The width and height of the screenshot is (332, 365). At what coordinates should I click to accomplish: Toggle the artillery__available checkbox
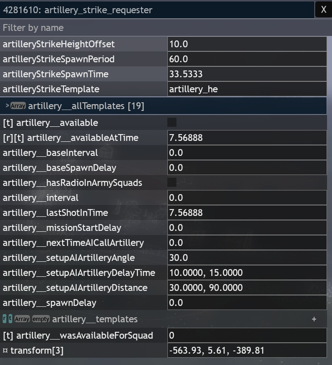pyautogui.click(x=172, y=122)
